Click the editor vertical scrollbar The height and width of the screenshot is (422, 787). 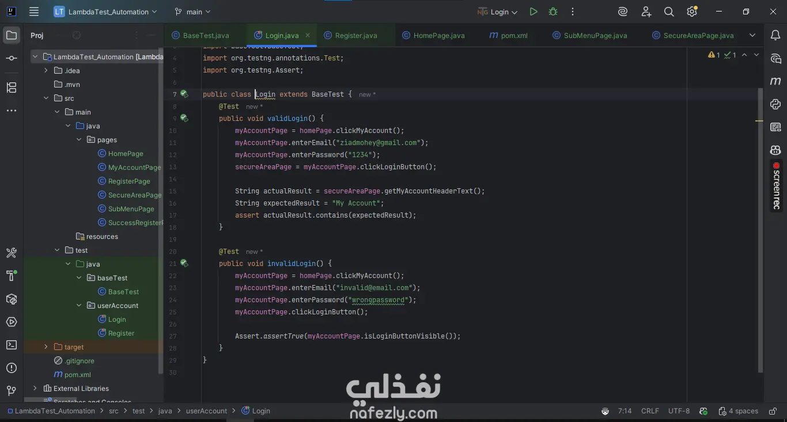pyautogui.click(x=760, y=230)
